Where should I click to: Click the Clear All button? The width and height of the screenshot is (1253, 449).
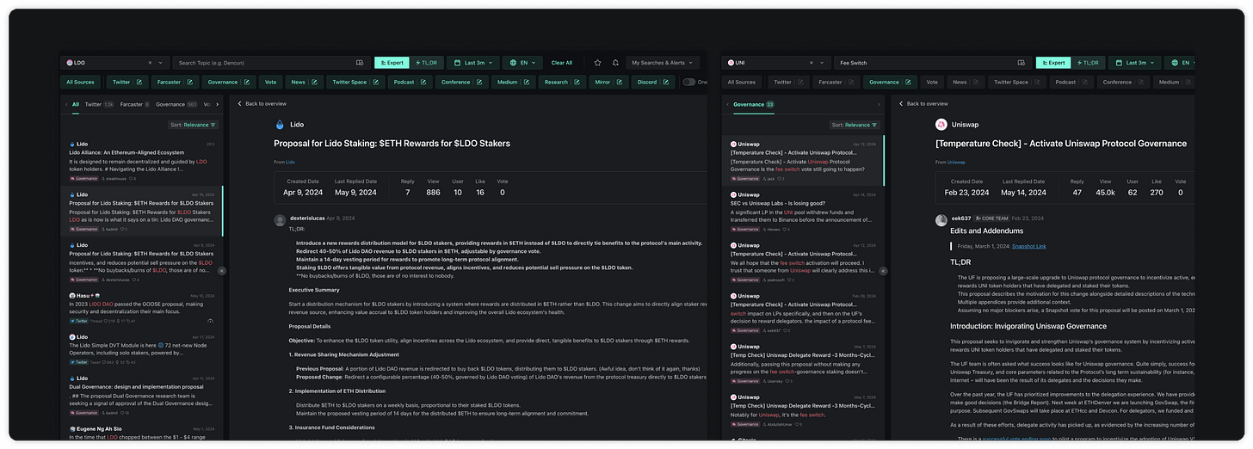(x=562, y=63)
